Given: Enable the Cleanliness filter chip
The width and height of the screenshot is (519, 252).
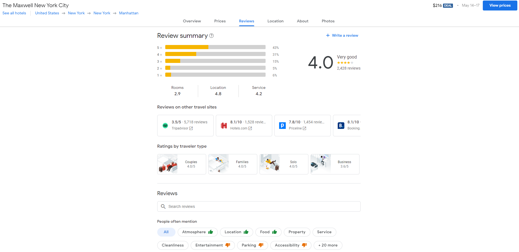Looking at the screenshot, I should (x=173, y=245).
